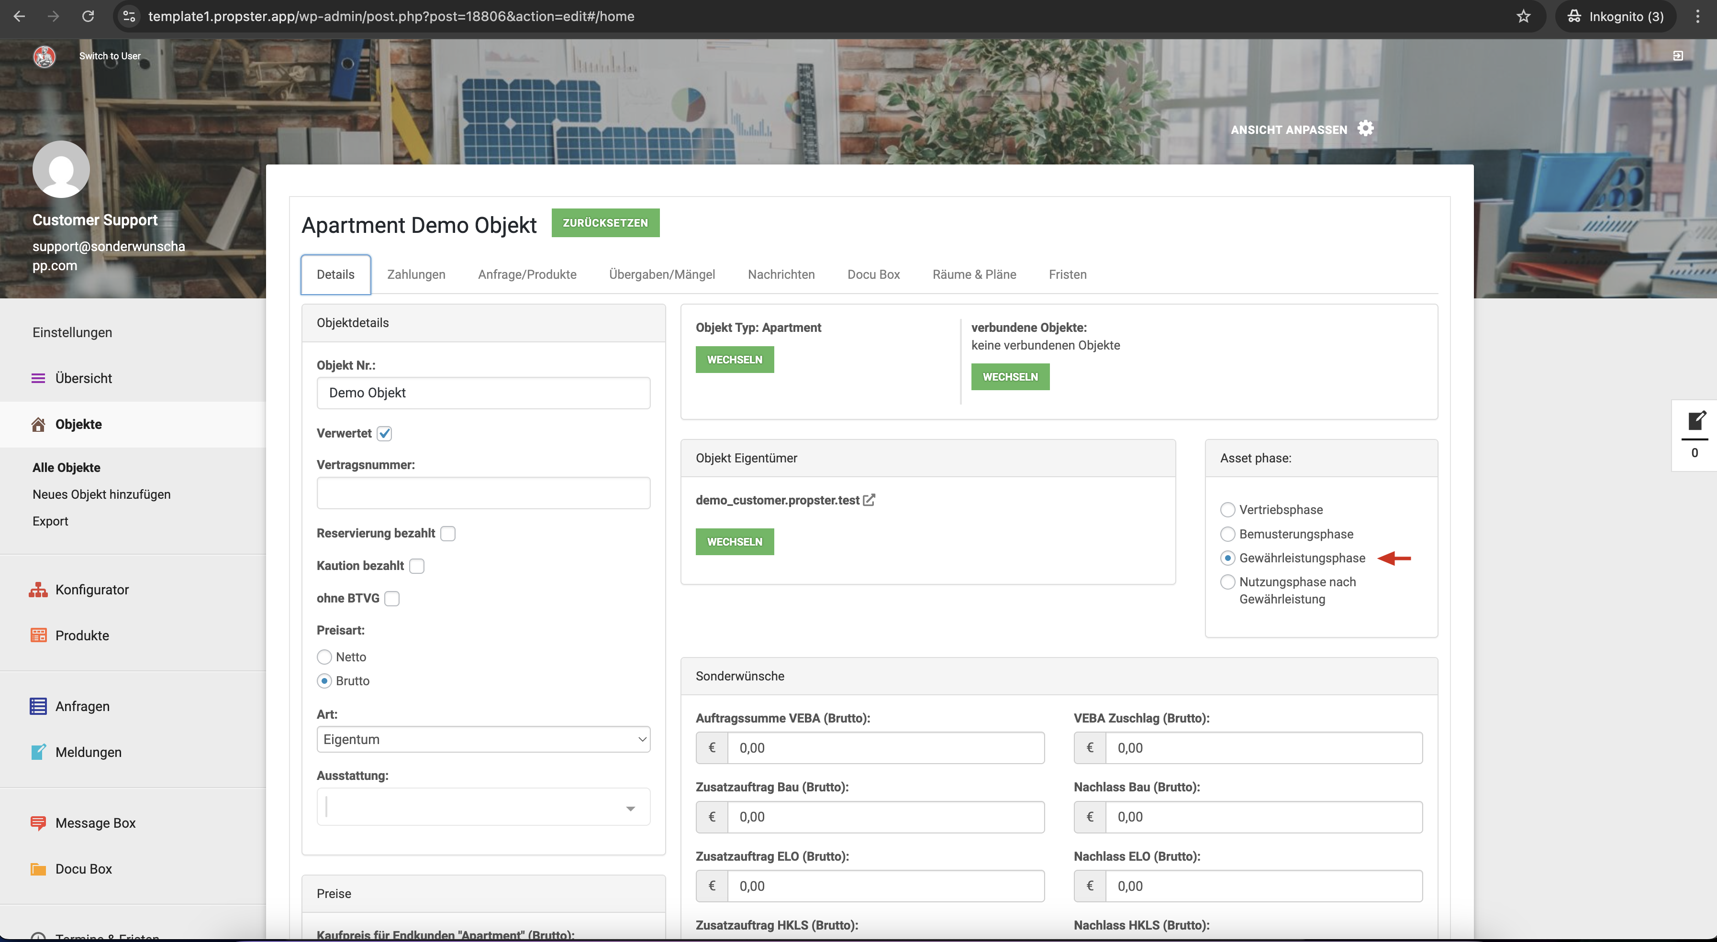Open owner profile via external link icon

869,500
